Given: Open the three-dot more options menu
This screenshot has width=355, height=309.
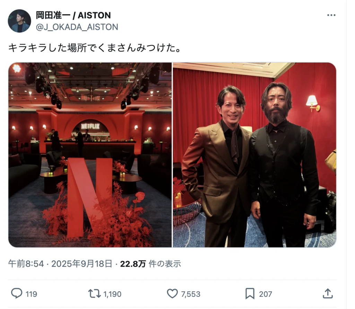Looking at the screenshot, I should point(331,15).
